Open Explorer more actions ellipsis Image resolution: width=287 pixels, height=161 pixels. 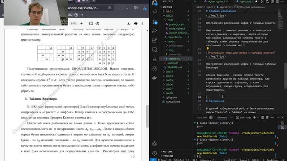(x=188, y=1)
